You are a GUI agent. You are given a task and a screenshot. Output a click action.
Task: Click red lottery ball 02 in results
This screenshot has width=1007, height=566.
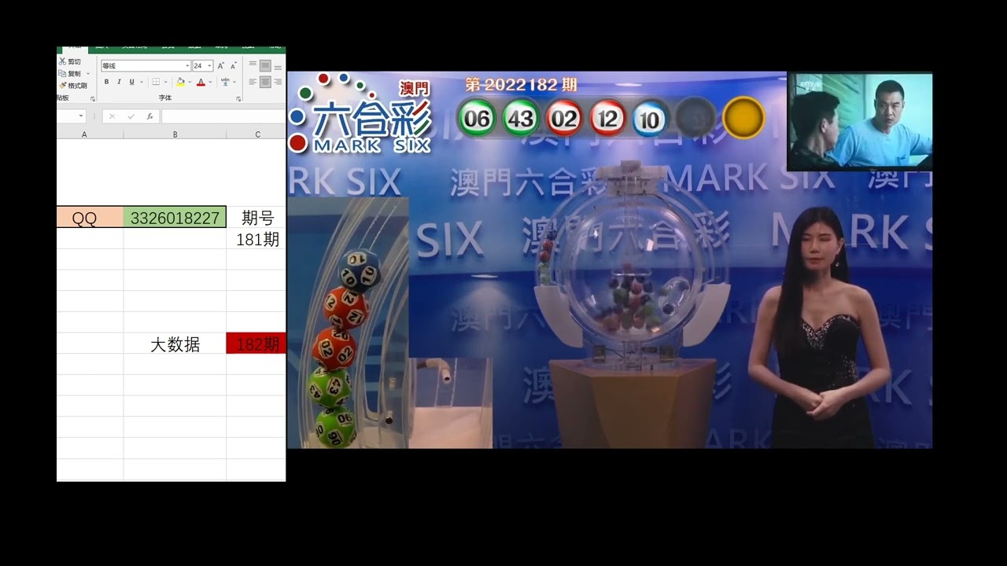click(564, 119)
